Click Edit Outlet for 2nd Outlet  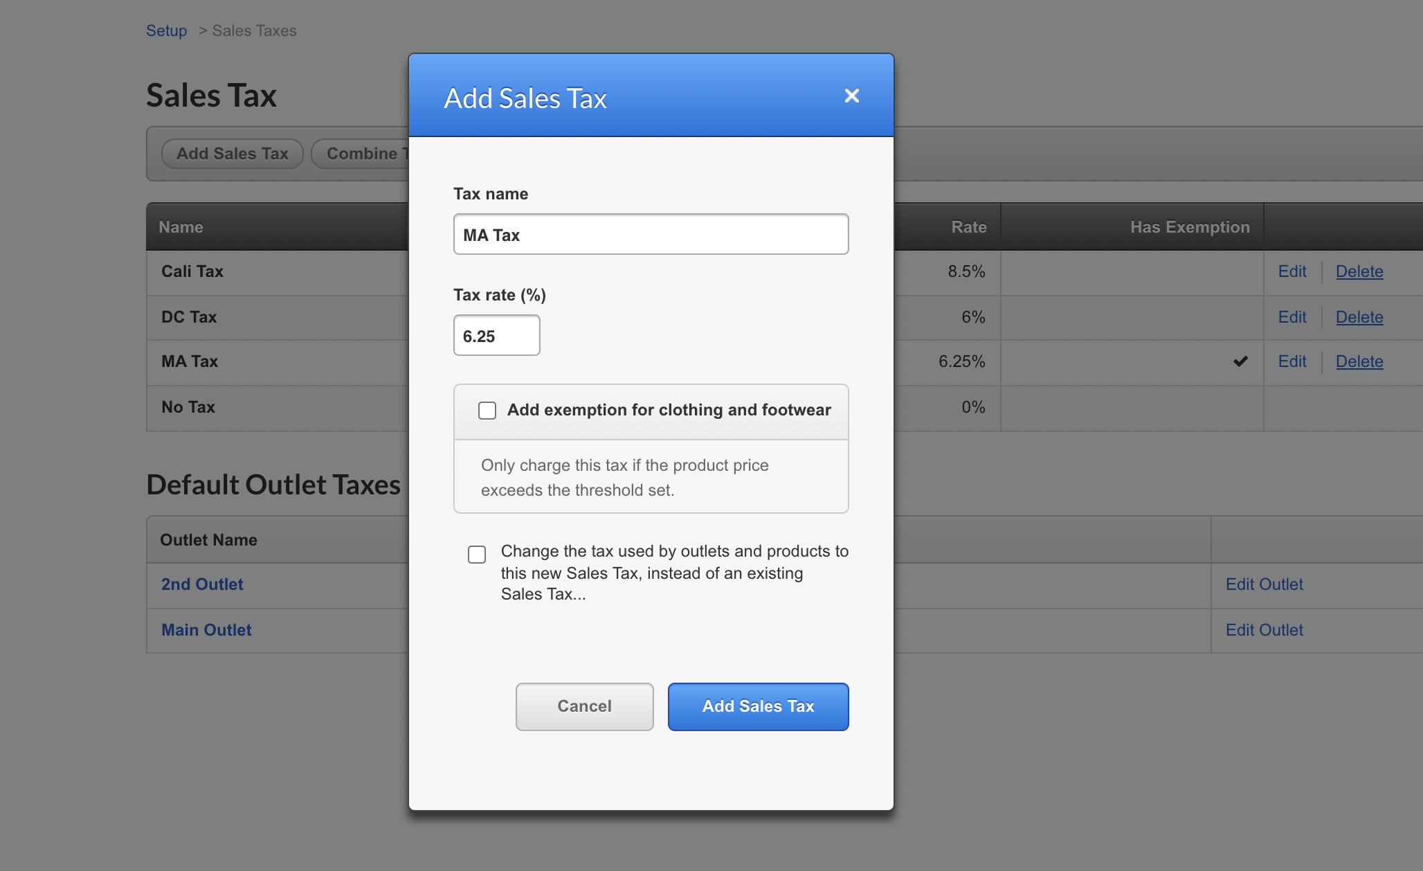click(1264, 584)
